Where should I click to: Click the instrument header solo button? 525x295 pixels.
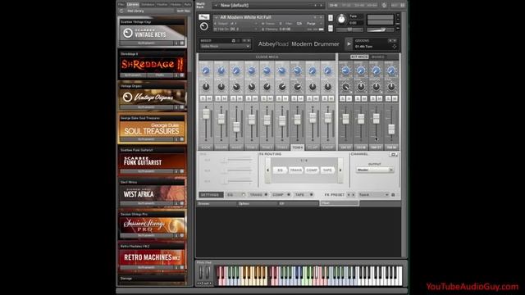[x=331, y=18]
